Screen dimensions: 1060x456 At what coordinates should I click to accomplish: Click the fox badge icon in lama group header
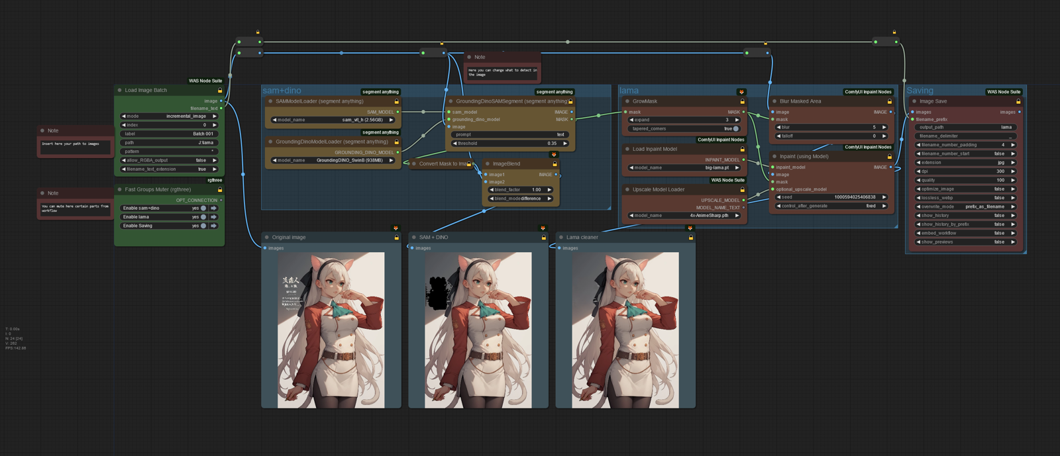pos(741,92)
